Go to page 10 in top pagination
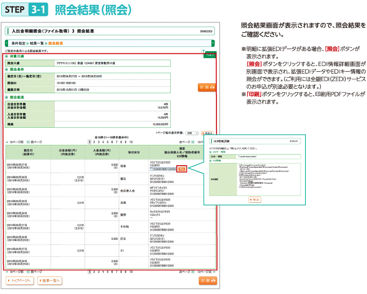 click(x=131, y=142)
